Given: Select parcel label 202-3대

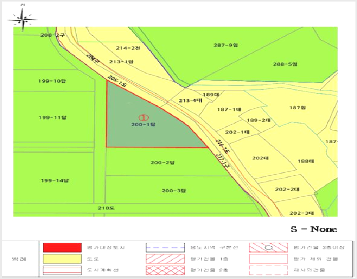Looking at the screenshot, I should (x=302, y=213).
